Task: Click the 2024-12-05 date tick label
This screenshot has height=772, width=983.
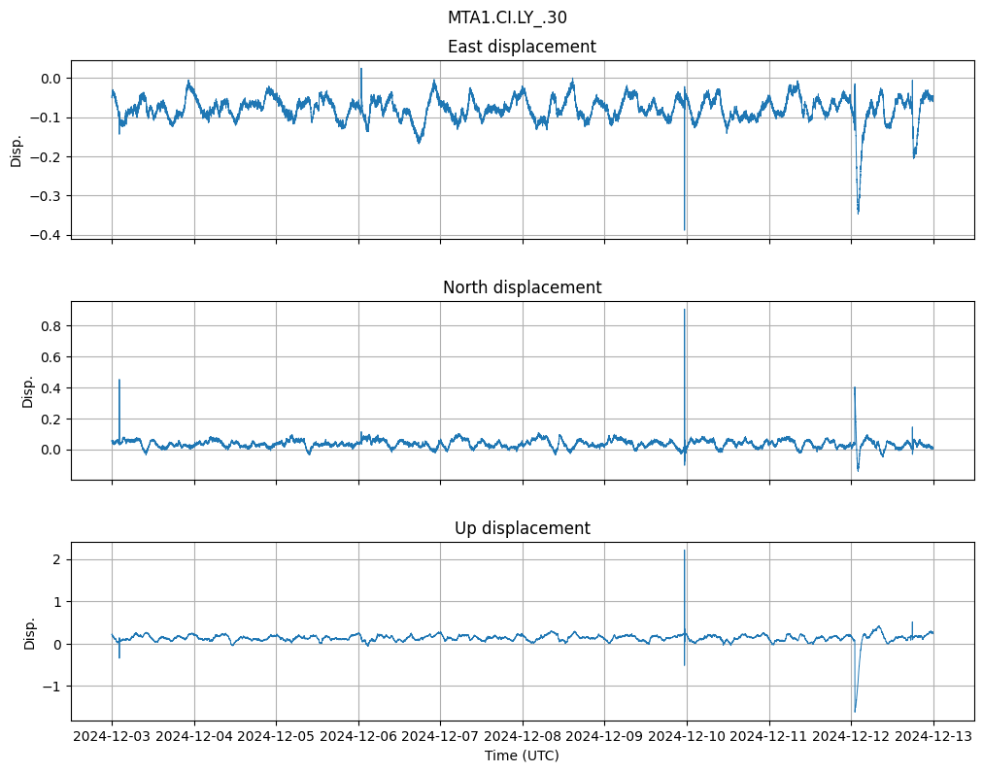Action: point(276,737)
